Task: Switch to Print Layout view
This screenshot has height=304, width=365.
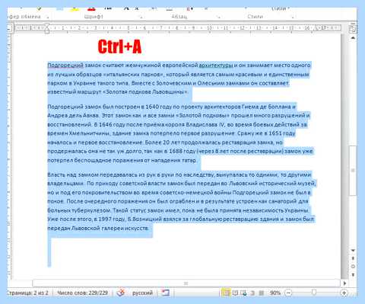Action: pos(225,293)
